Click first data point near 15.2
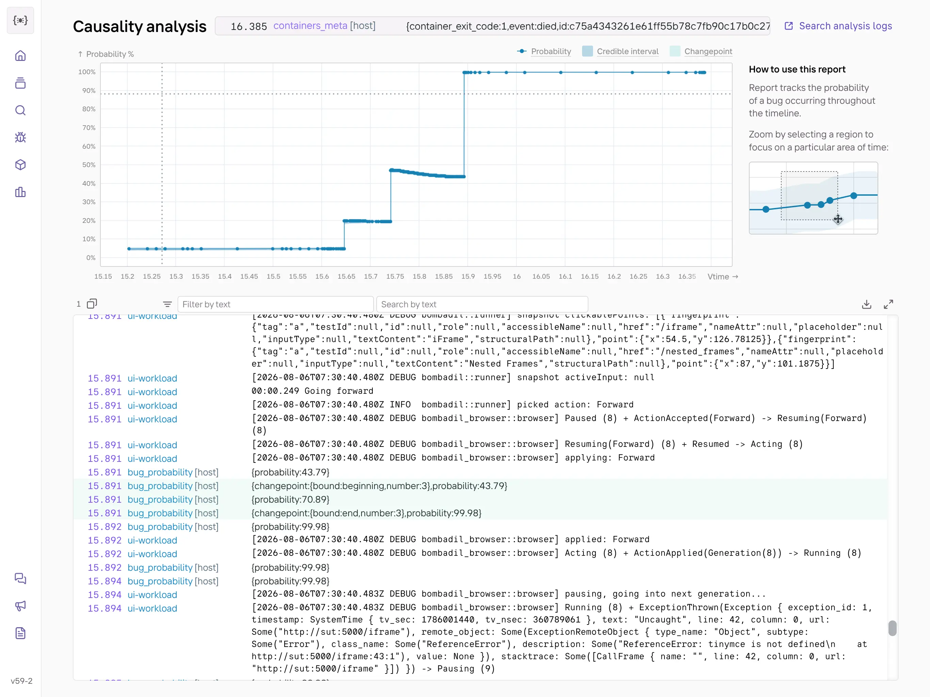The height and width of the screenshot is (697, 930). 129,249
